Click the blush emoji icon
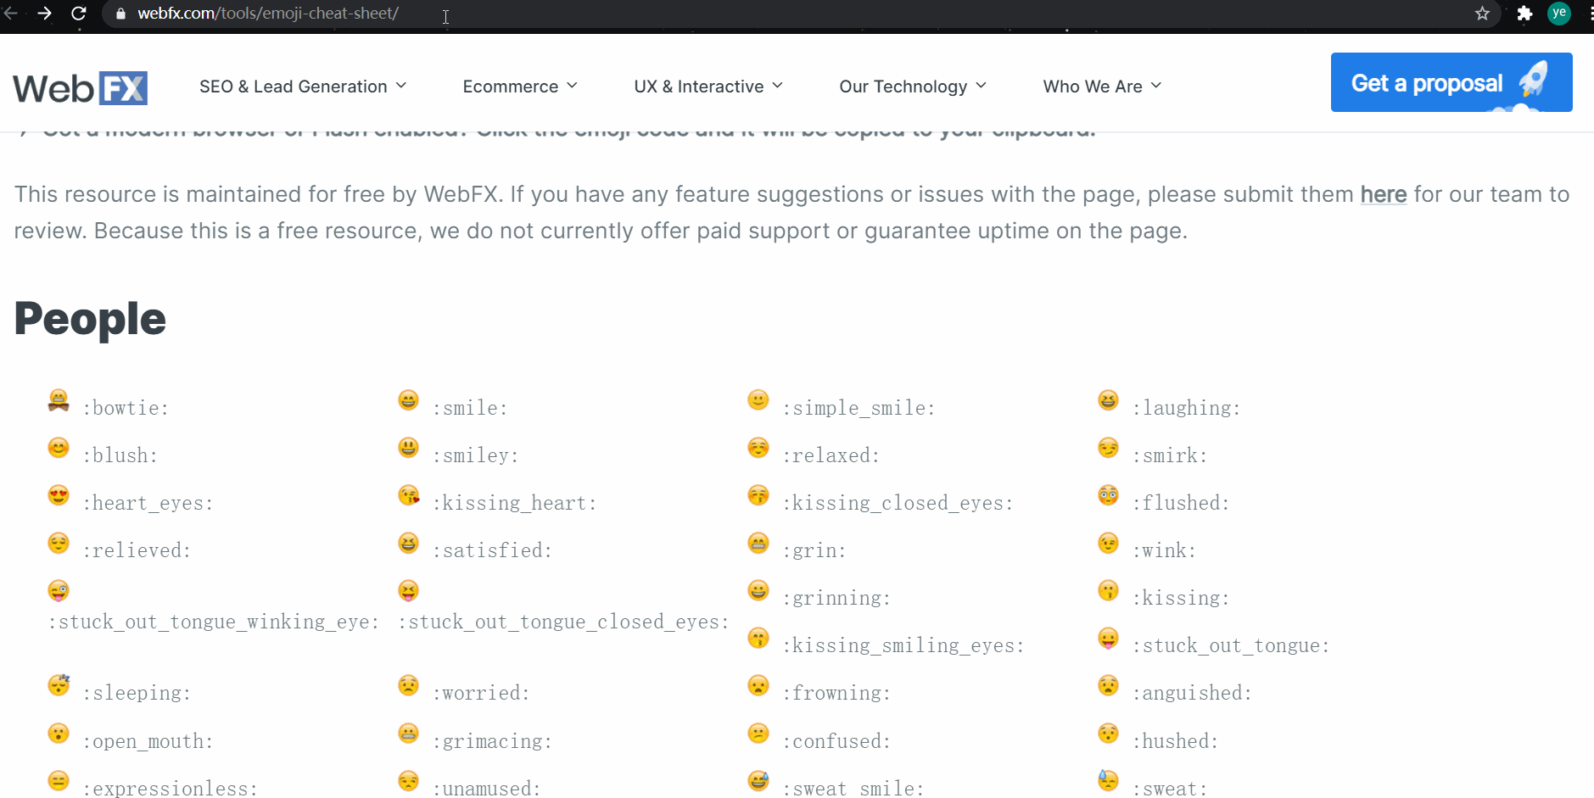Viewport: 1594px width, 798px height. click(59, 448)
